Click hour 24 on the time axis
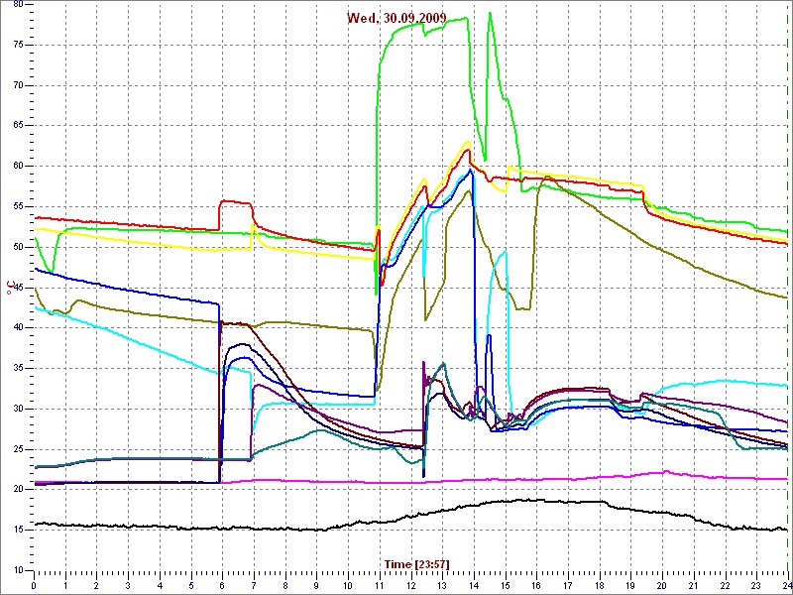This screenshot has height=595, width=793. click(x=787, y=587)
